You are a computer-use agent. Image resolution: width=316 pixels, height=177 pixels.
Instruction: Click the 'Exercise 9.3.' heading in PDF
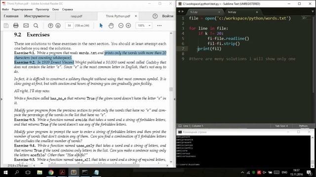[25, 120]
